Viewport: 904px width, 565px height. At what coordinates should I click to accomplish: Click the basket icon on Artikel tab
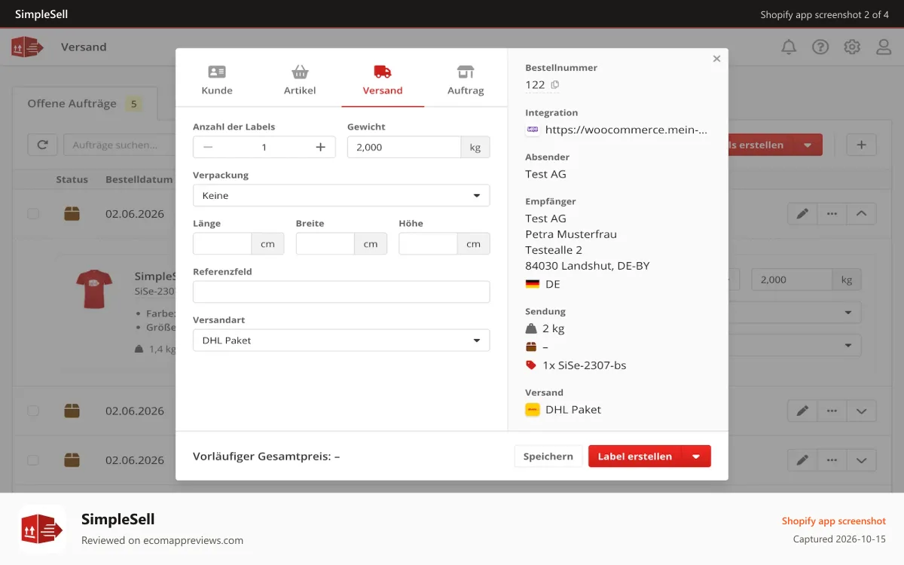pyautogui.click(x=300, y=72)
